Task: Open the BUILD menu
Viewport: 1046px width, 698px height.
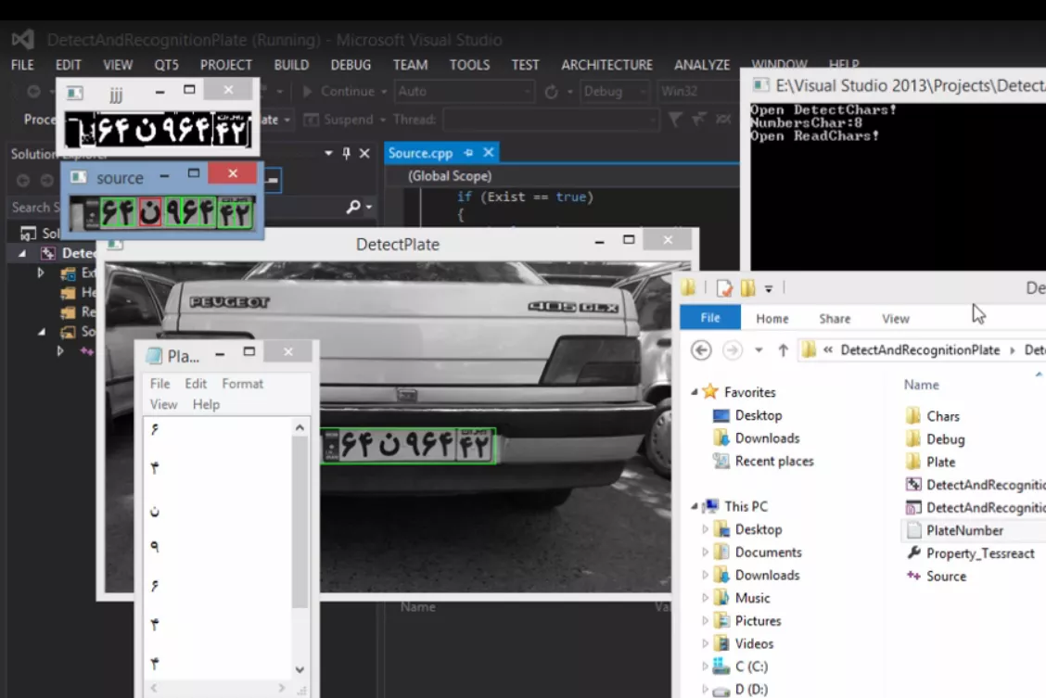Action: (x=291, y=65)
